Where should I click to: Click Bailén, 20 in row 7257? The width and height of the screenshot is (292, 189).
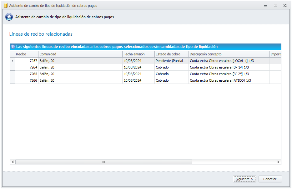(80, 61)
